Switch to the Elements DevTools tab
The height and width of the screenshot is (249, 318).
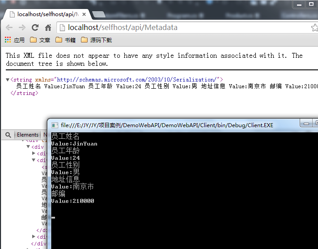[x=28, y=135]
